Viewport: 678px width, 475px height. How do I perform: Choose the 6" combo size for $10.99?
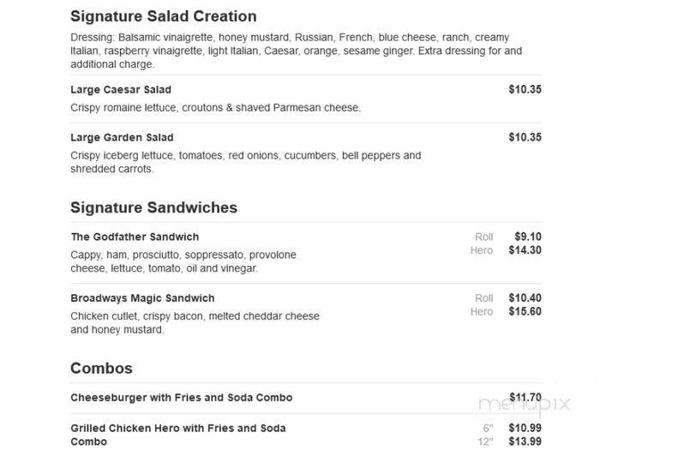[513, 429]
